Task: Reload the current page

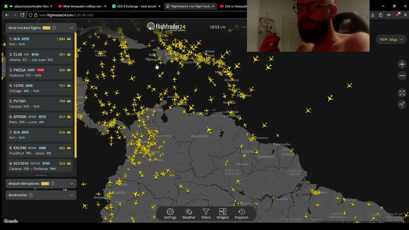Action: [x=22, y=15]
